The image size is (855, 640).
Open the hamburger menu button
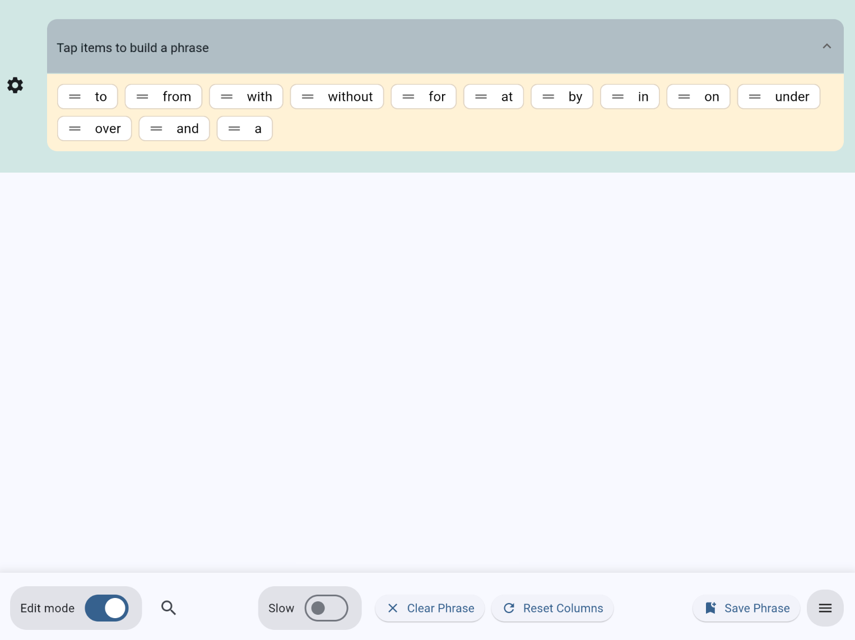pyautogui.click(x=825, y=608)
